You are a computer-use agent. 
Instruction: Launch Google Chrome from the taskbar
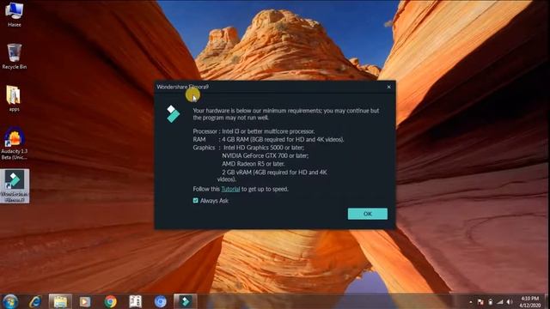tap(110, 301)
